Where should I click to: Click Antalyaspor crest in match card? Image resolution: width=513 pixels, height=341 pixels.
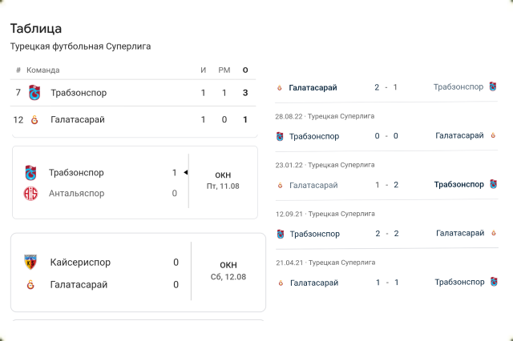(x=30, y=193)
